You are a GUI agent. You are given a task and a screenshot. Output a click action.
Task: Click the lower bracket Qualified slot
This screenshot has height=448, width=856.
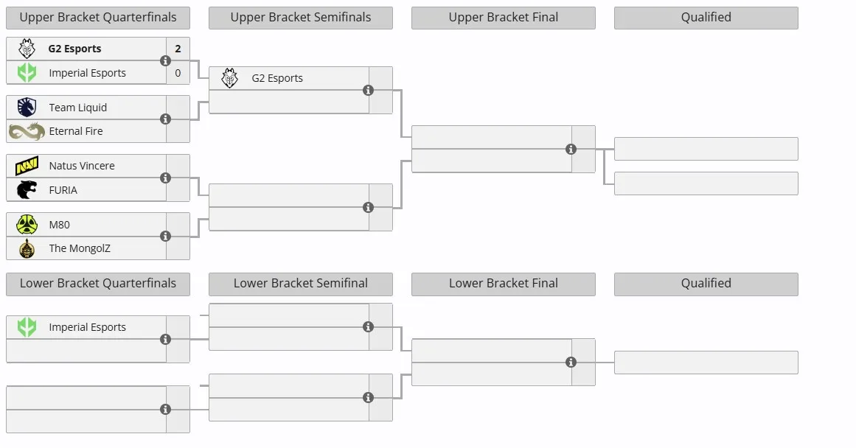pos(706,363)
